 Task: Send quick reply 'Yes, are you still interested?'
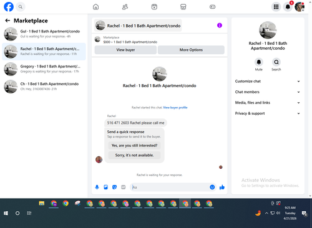click(x=134, y=146)
